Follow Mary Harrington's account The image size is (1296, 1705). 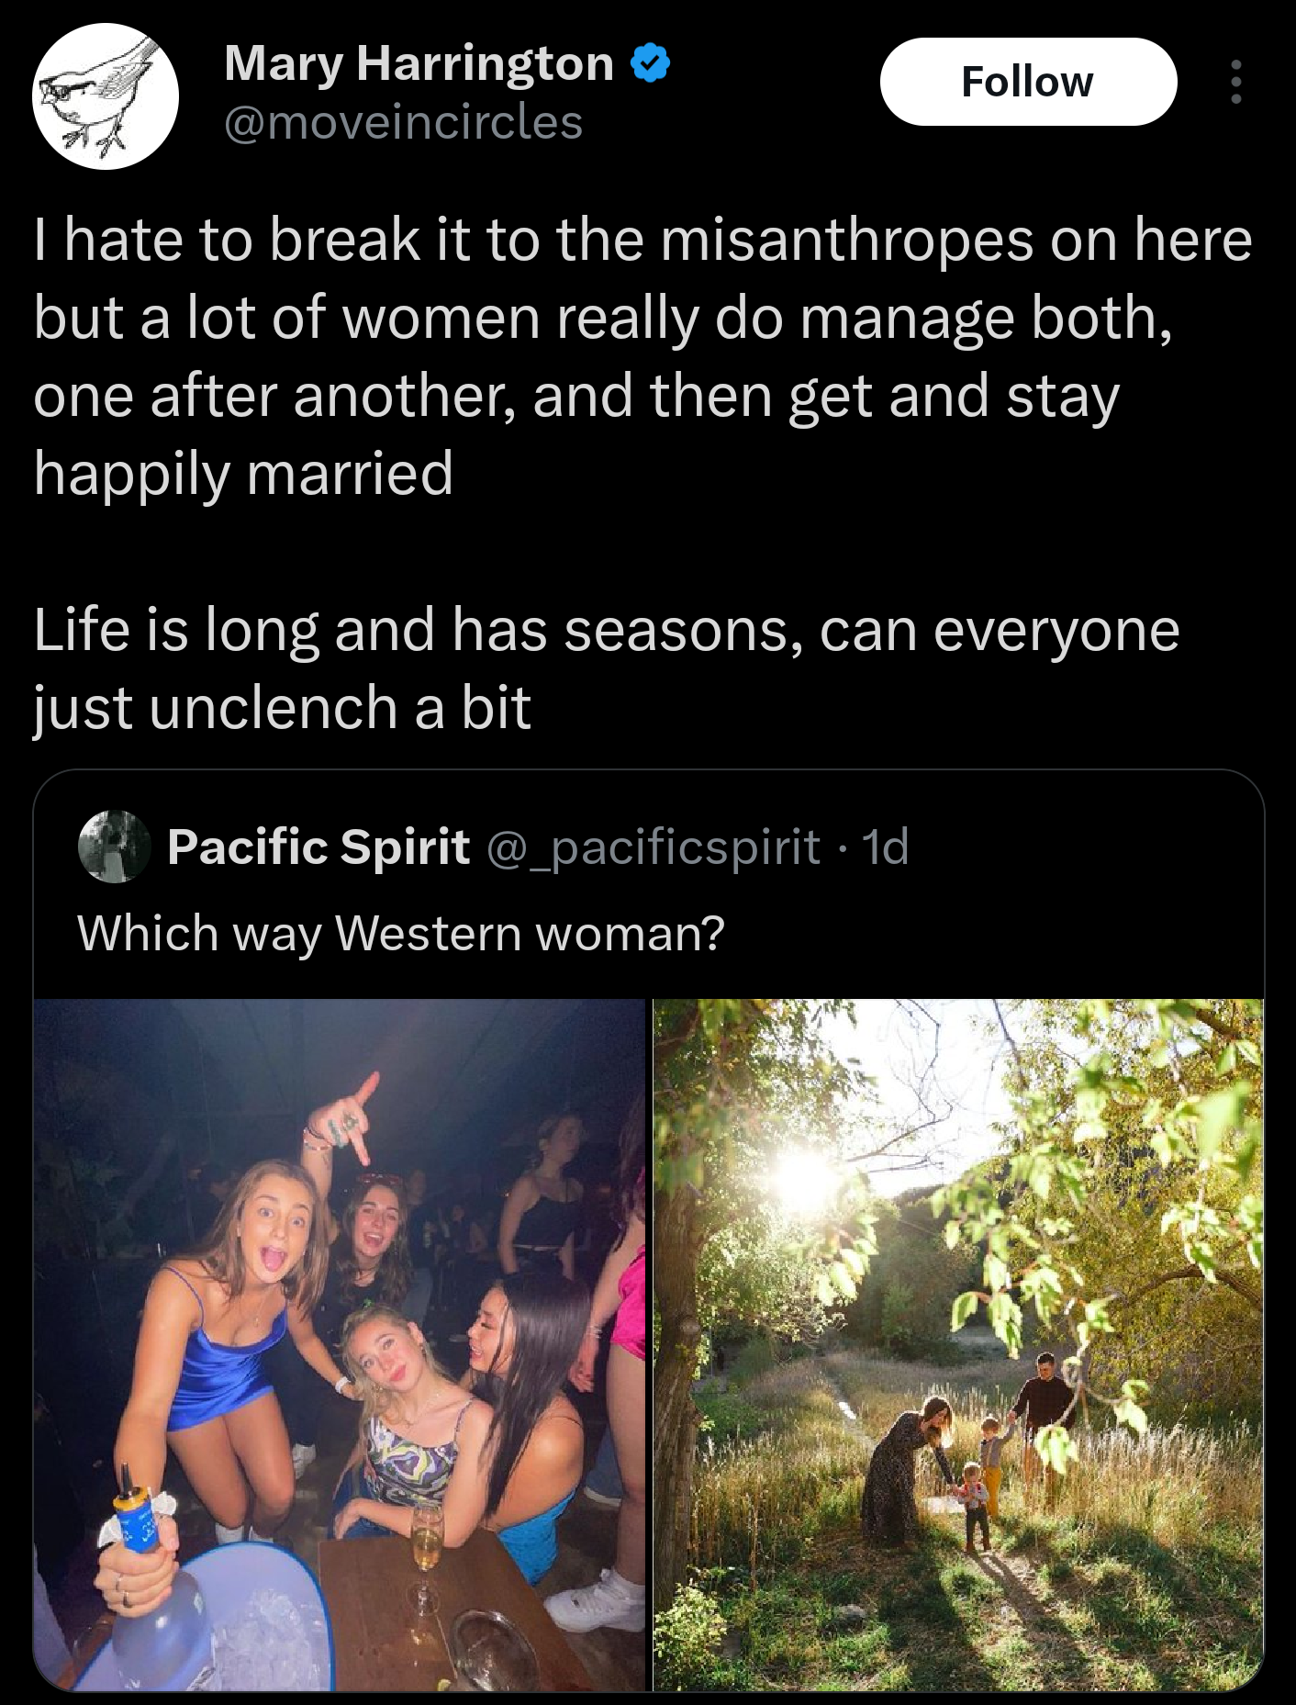1028,82
